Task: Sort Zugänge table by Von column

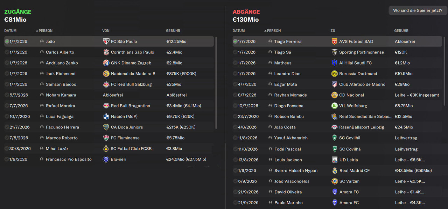Action: pos(106,31)
